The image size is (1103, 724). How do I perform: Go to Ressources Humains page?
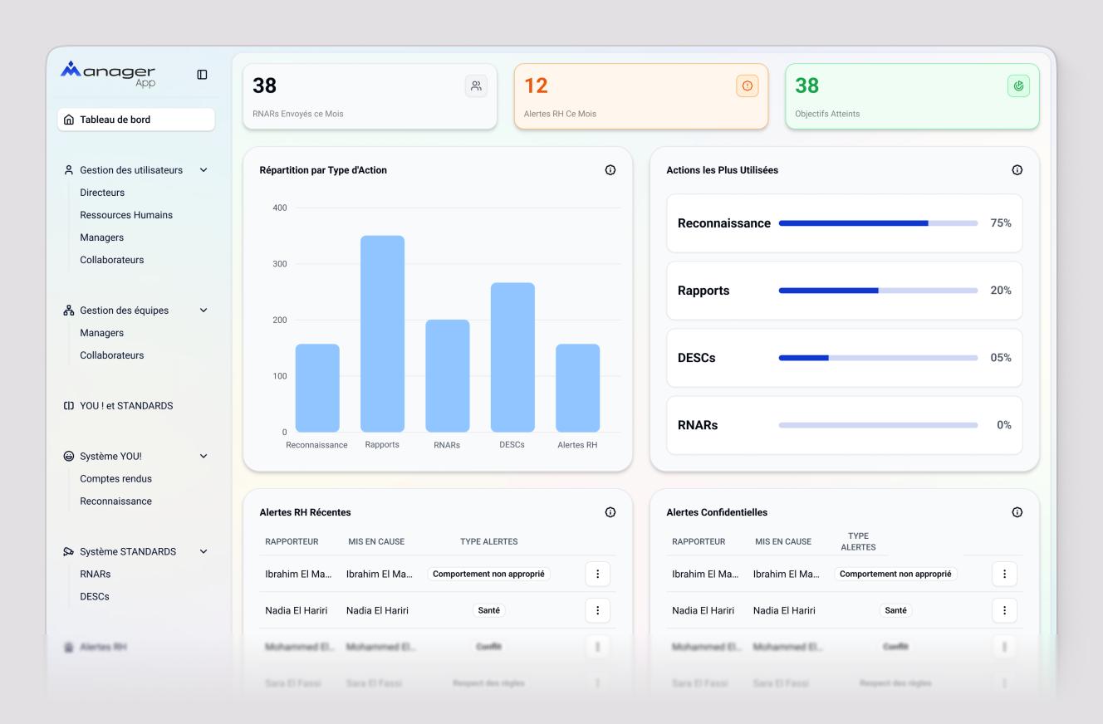(126, 215)
